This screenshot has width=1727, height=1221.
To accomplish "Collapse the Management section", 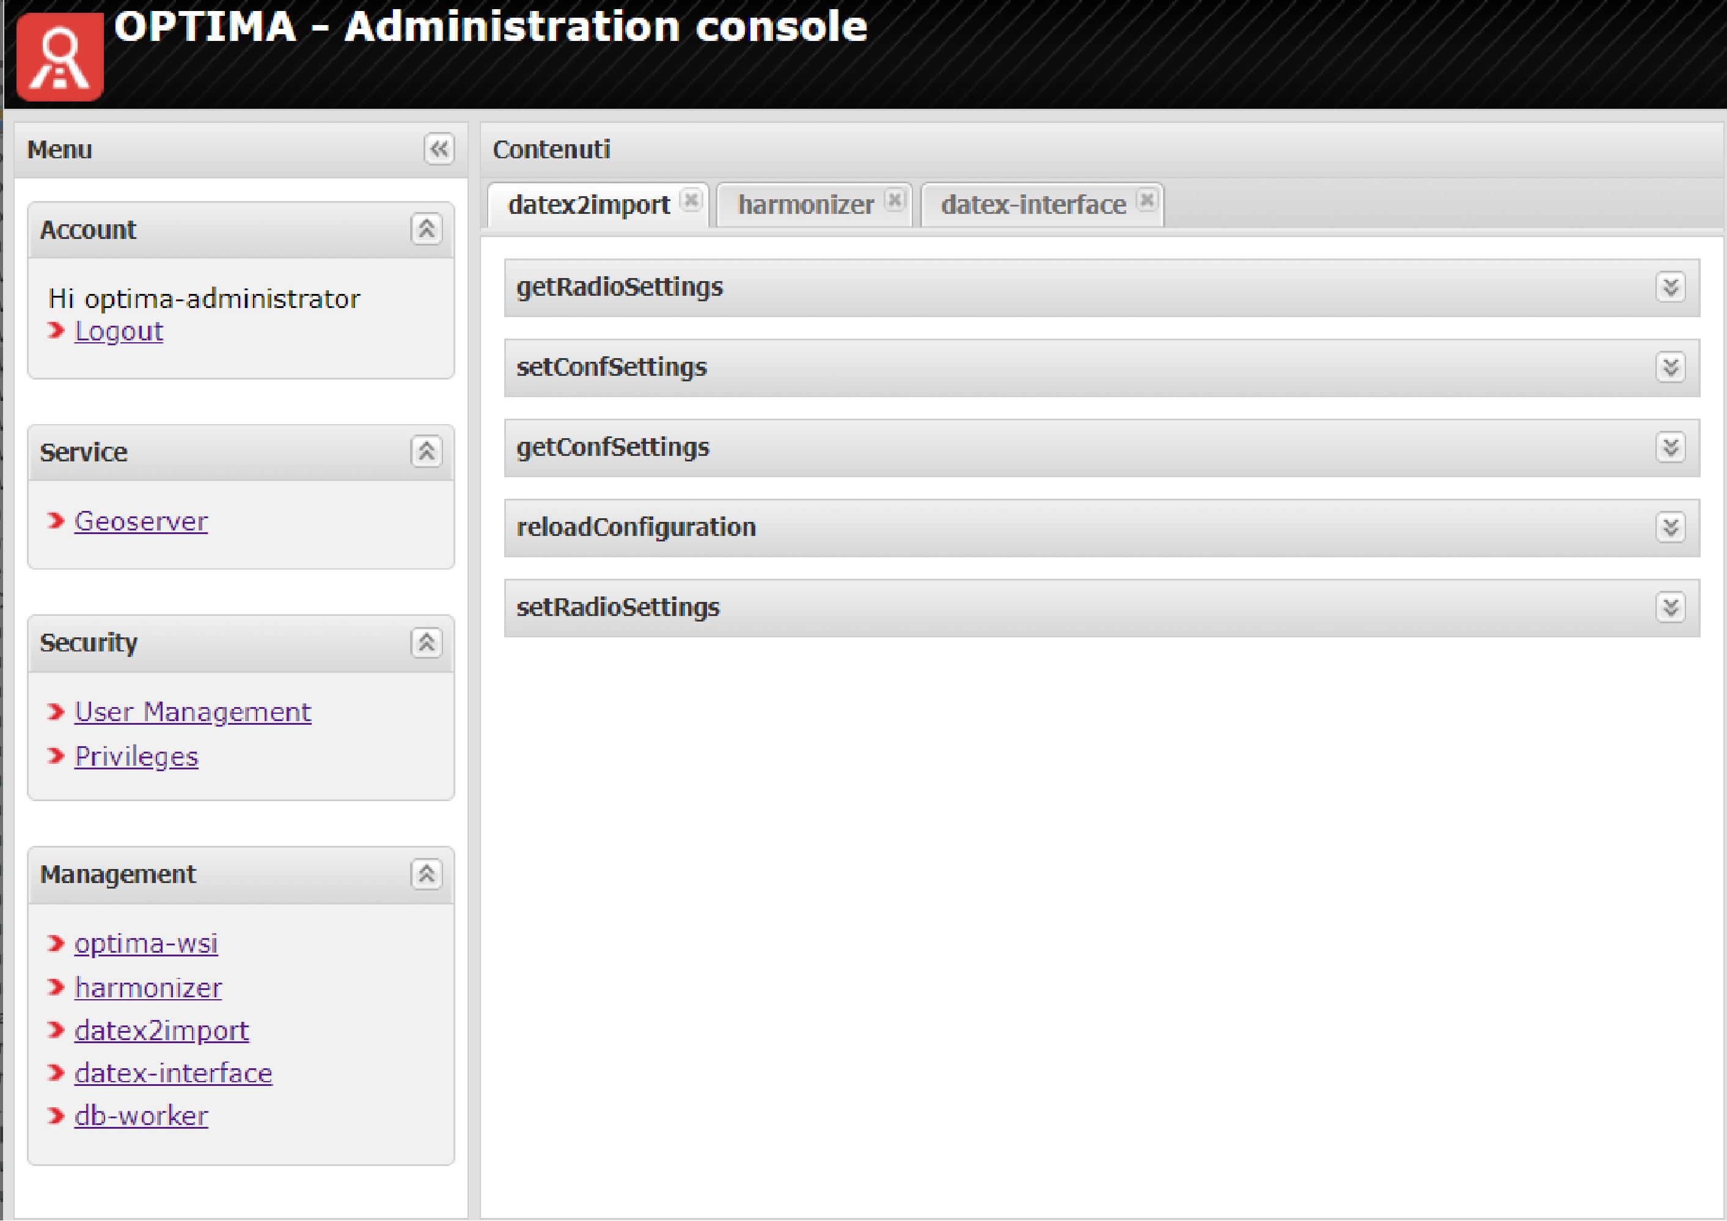I will point(426,874).
